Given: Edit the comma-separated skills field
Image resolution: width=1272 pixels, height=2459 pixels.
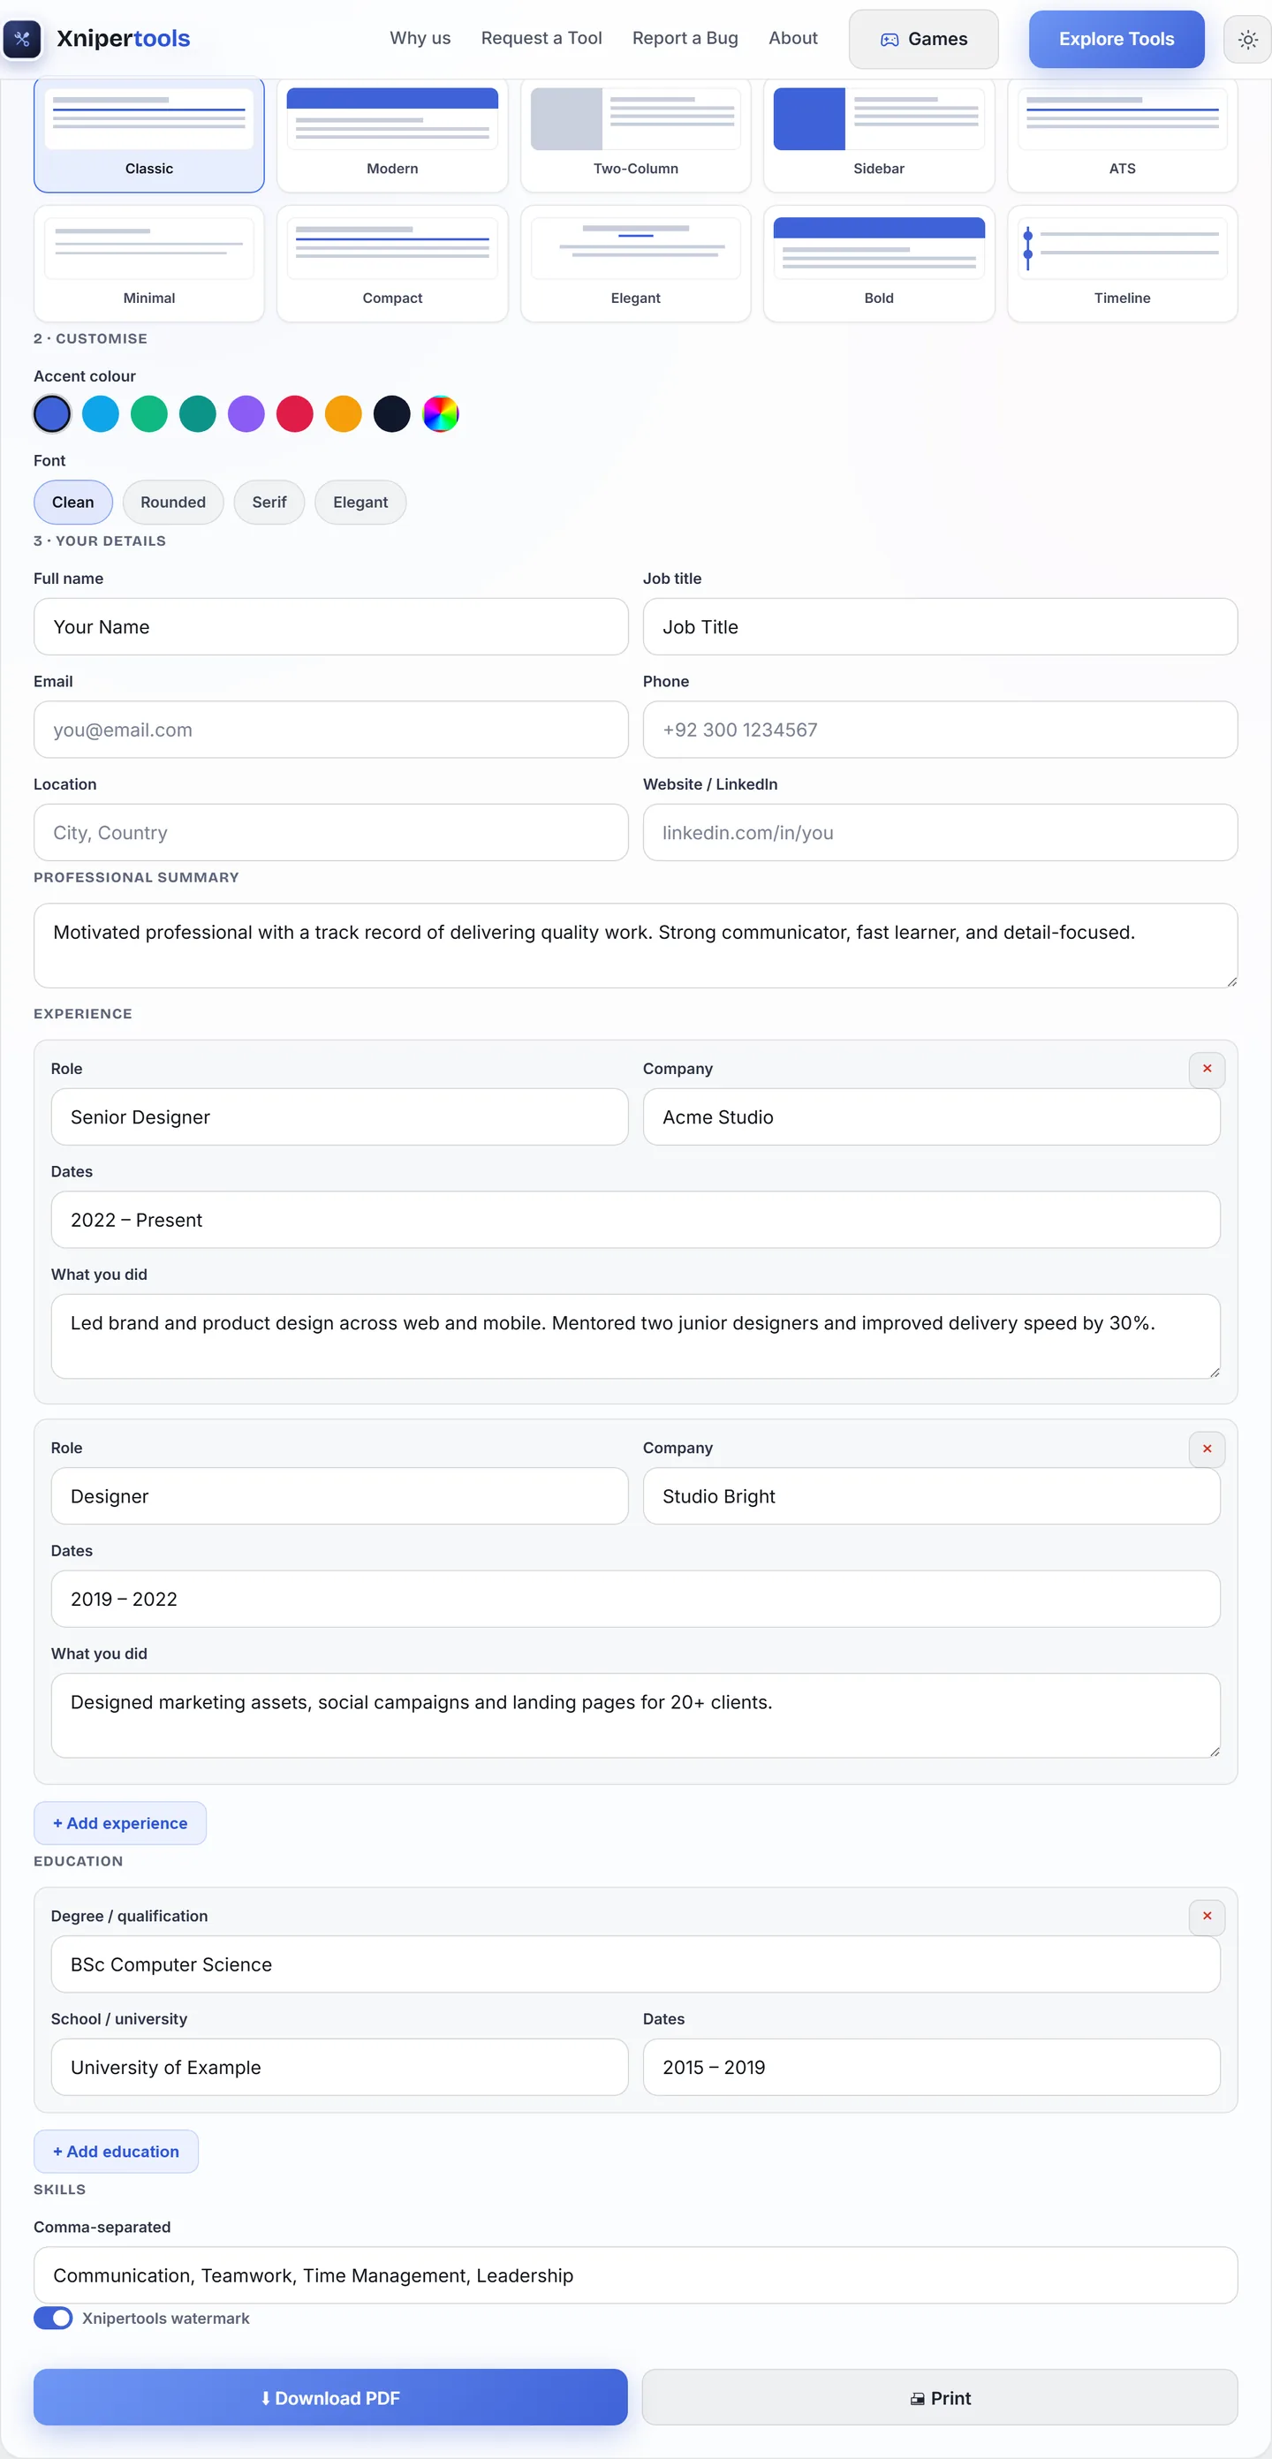Looking at the screenshot, I should click(x=636, y=2275).
